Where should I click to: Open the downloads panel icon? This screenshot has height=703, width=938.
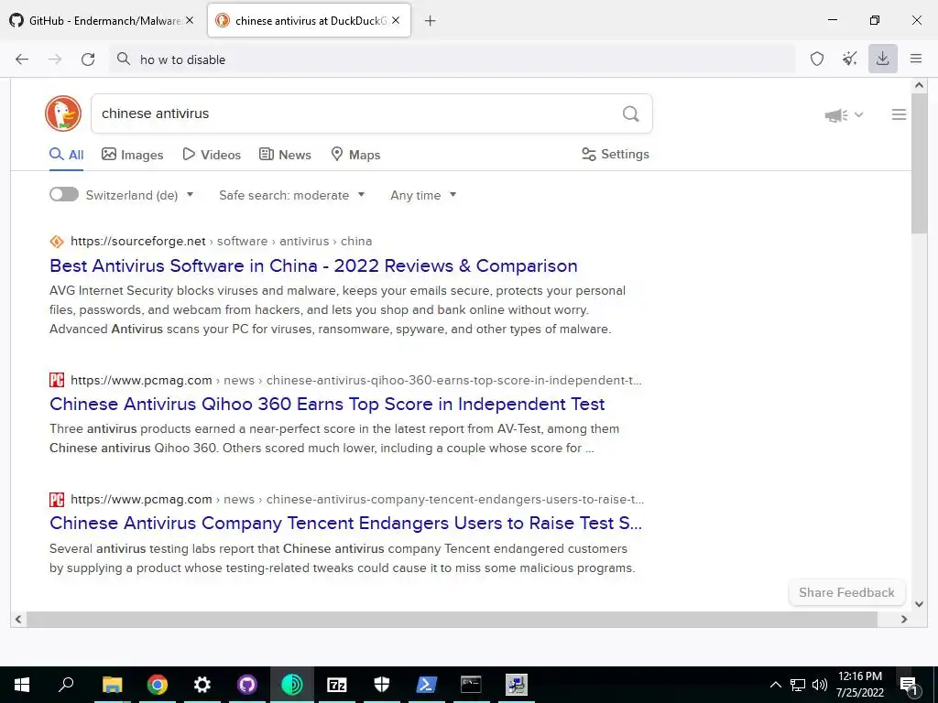pos(882,59)
